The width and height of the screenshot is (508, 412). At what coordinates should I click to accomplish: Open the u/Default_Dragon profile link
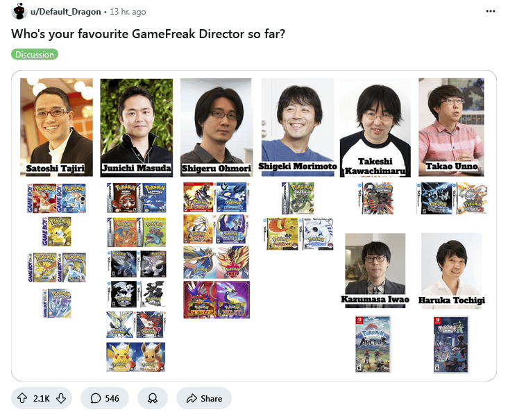[x=66, y=12]
